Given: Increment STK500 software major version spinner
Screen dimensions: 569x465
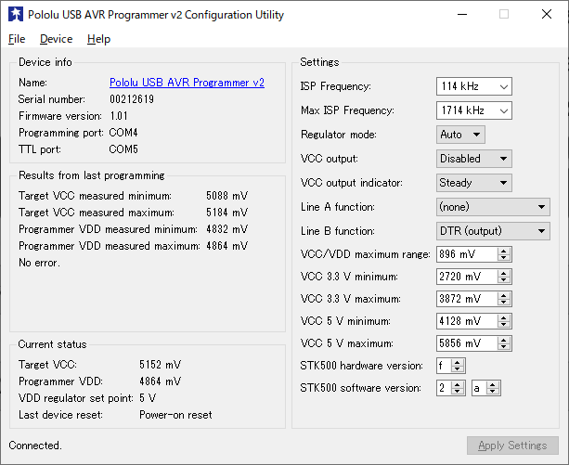Looking at the screenshot, I should 458,384.
